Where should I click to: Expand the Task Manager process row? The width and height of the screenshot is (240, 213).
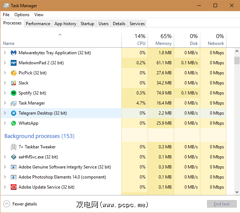(x=5, y=103)
